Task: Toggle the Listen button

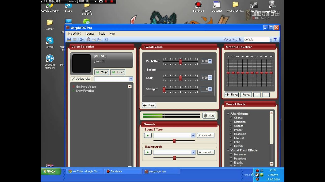Action: tap(118, 72)
